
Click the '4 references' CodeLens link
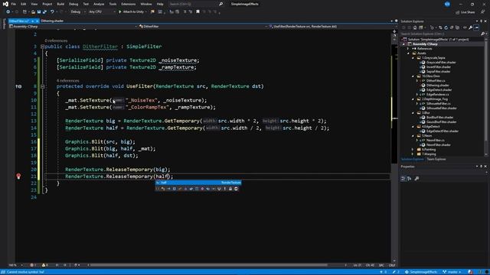point(68,81)
